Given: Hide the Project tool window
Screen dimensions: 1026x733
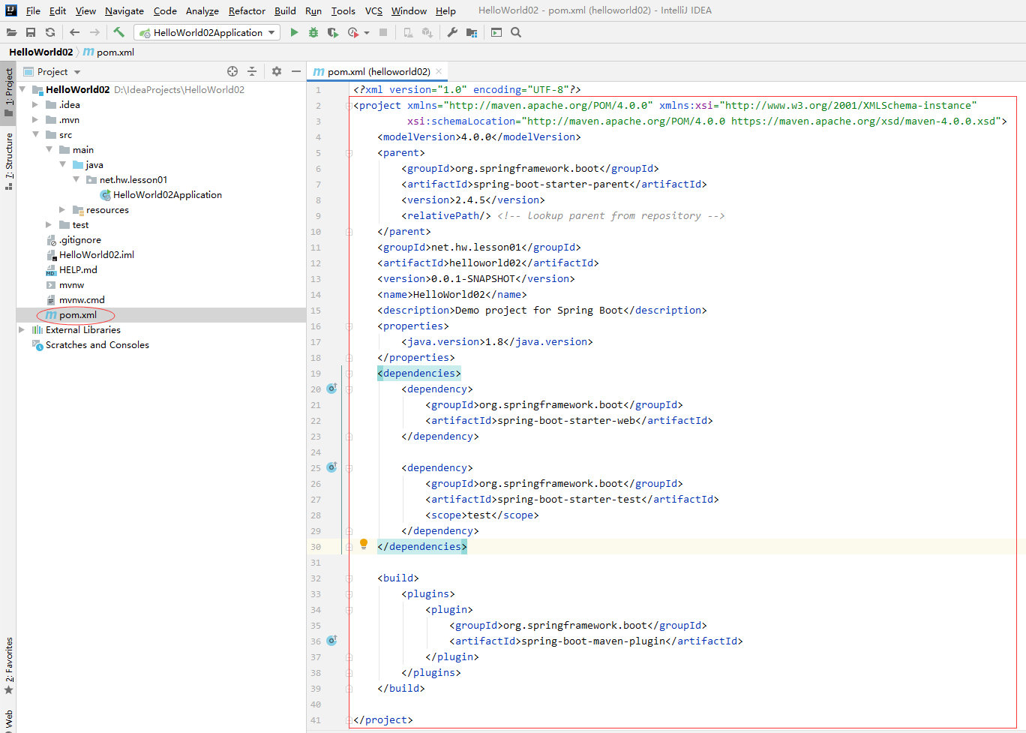Looking at the screenshot, I should coord(296,71).
